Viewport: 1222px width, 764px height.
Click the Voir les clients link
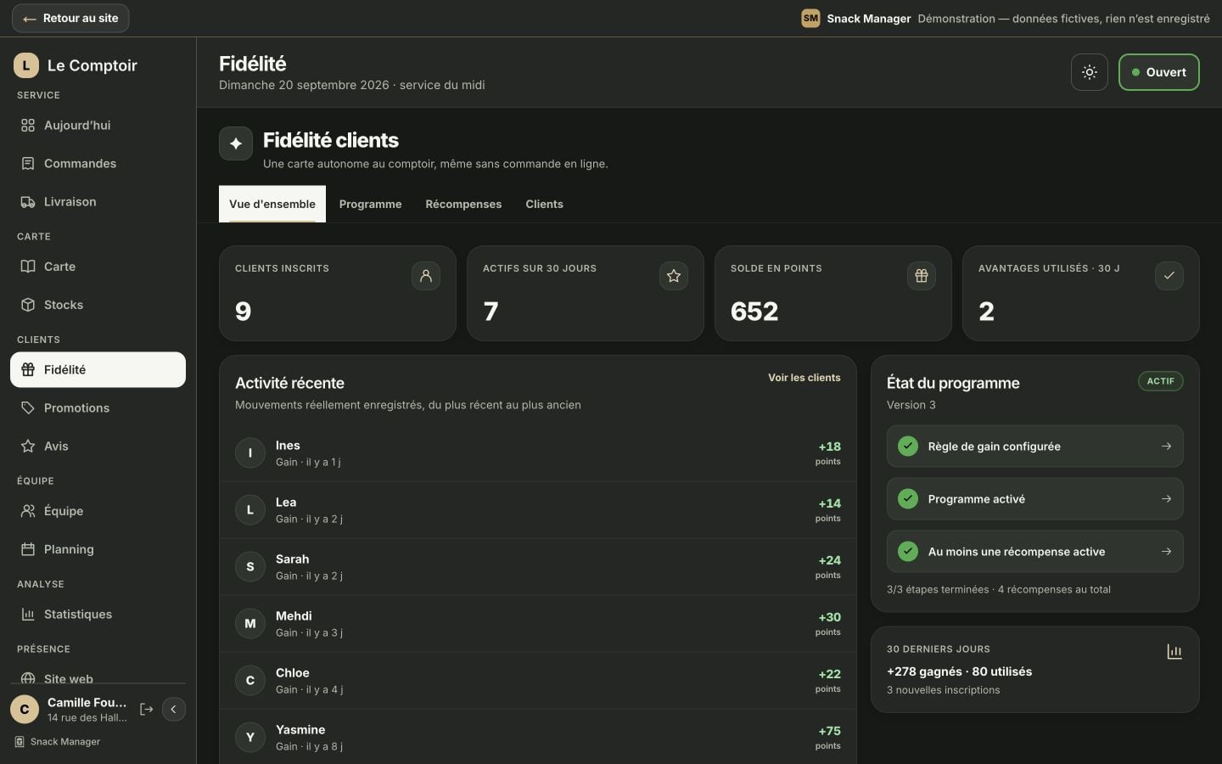804,378
